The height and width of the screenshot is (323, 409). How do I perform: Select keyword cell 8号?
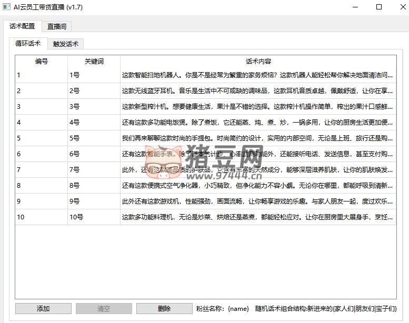(x=94, y=185)
